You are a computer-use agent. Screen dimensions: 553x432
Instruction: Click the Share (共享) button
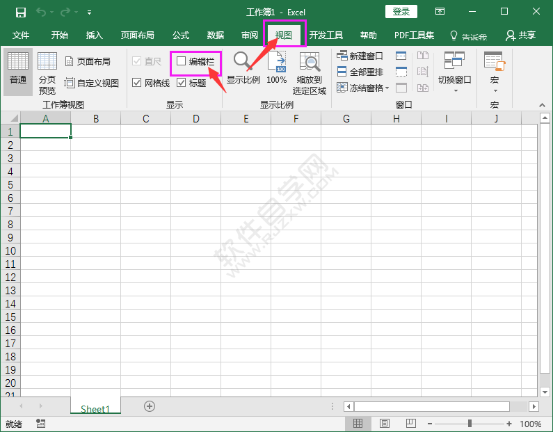(x=521, y=35)
